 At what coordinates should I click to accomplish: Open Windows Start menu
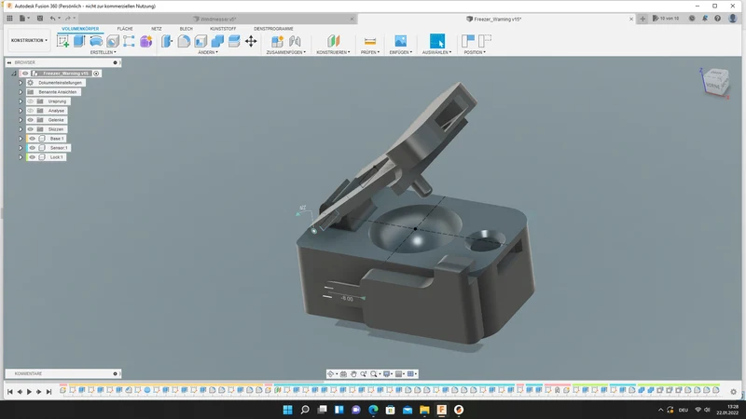pos(287,410)
